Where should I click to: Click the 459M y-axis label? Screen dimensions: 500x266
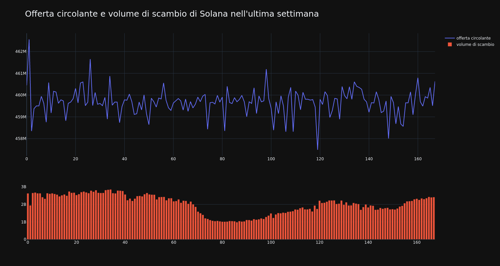pos(21,117)
